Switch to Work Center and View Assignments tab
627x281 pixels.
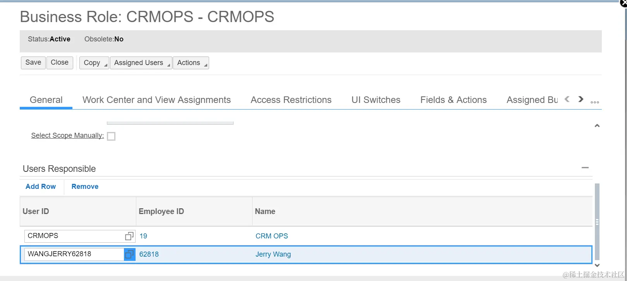(x=156, y=100)
